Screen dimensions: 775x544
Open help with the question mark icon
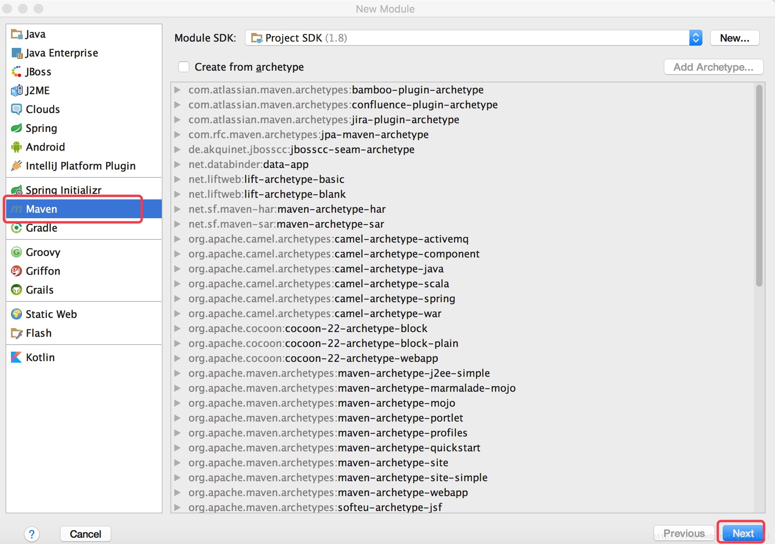pos(32,534)
